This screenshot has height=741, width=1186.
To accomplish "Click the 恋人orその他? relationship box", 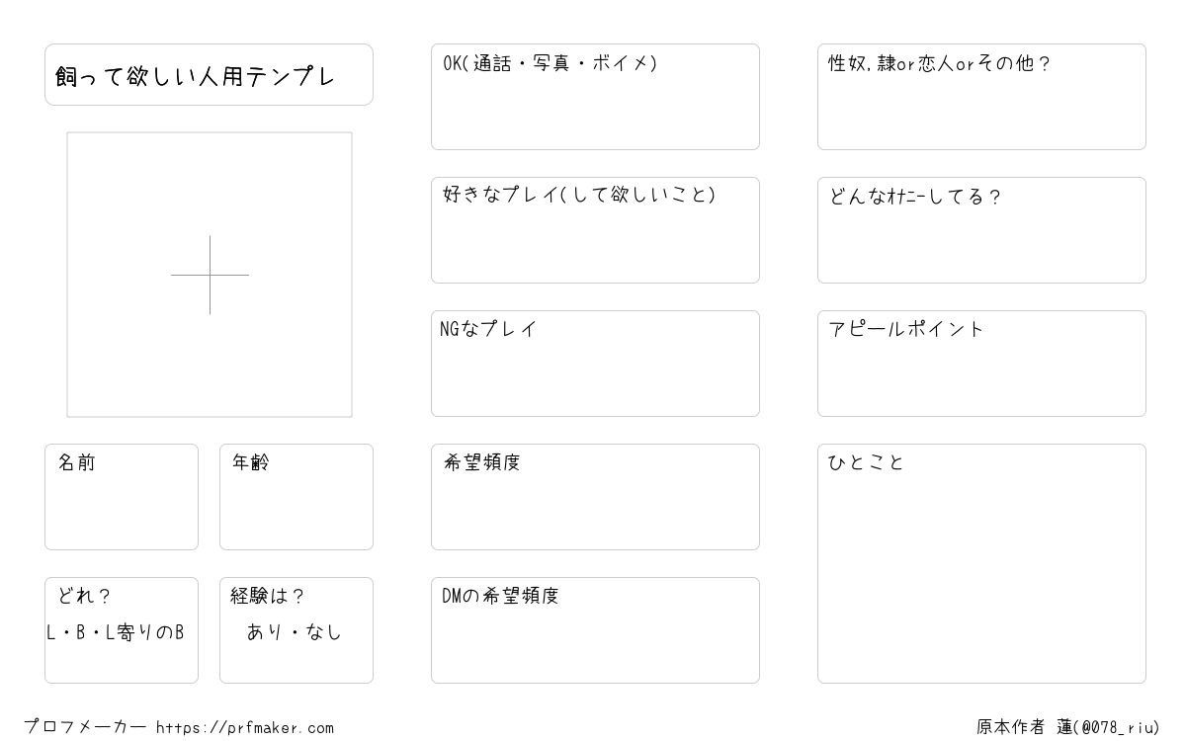I will point(981,97).
